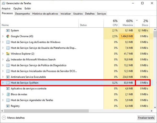The width and height of the screenshot is (157, 123).
Task: Expand Host de Serviço: Agendador de Tarefas
Action: click(3, 100)
